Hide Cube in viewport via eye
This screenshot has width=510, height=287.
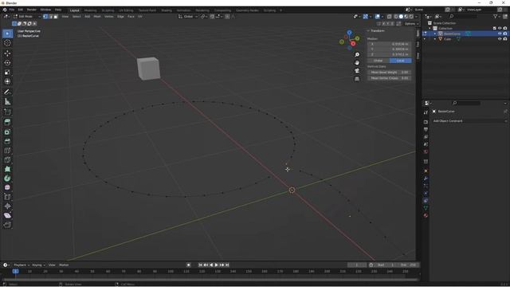500,39
